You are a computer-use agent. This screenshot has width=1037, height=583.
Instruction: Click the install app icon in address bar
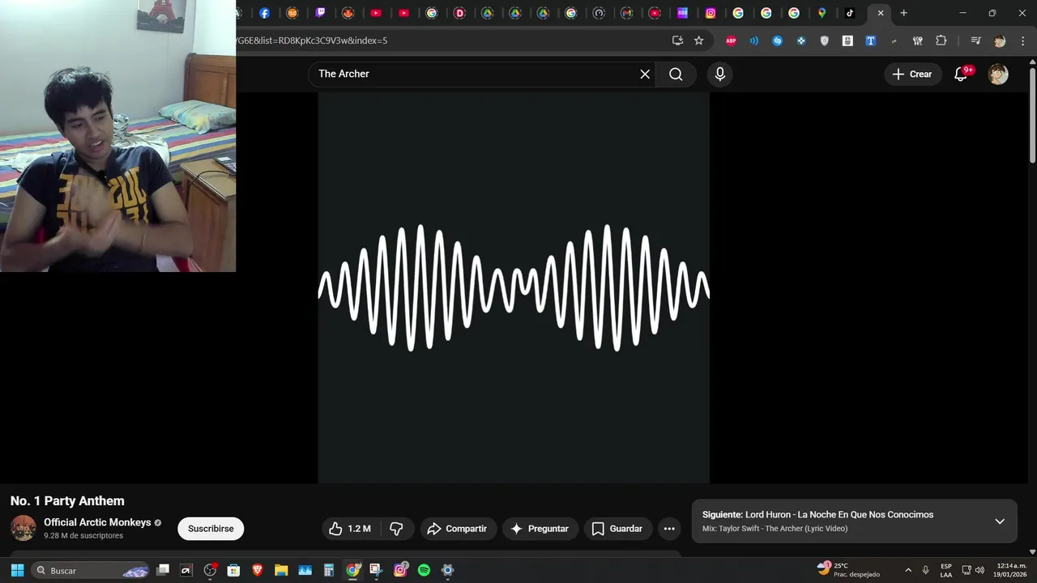pyautogui.click(x=677, y=40)
